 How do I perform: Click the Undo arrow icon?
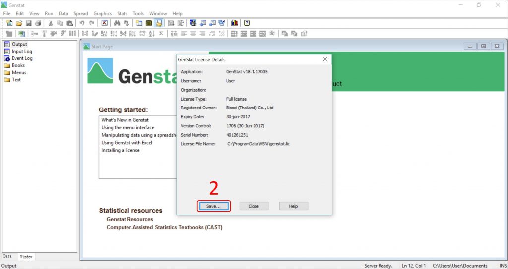coord(82,23)
